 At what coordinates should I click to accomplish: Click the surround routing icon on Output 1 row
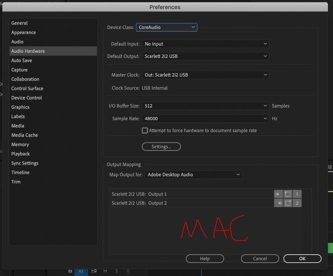click(x=288, y=194)
